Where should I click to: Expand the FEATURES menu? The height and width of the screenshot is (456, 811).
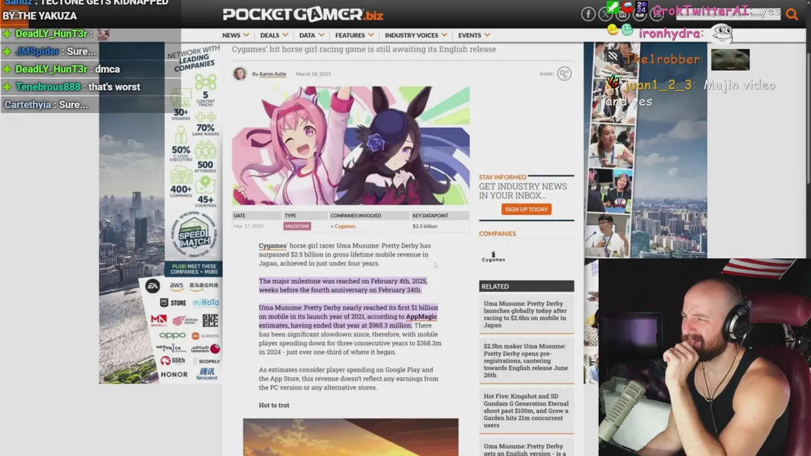click(x=354, y=35)
